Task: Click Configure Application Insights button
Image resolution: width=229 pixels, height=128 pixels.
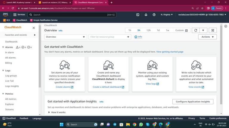Action: tap(193, 102)
